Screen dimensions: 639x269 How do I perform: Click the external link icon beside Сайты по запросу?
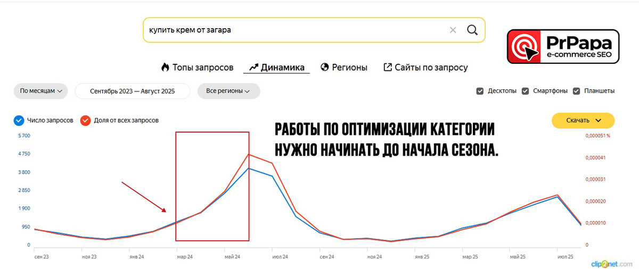(388, 67)
